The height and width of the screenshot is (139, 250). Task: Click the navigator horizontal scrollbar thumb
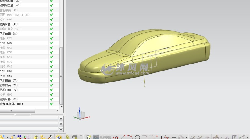click(18, 110)
